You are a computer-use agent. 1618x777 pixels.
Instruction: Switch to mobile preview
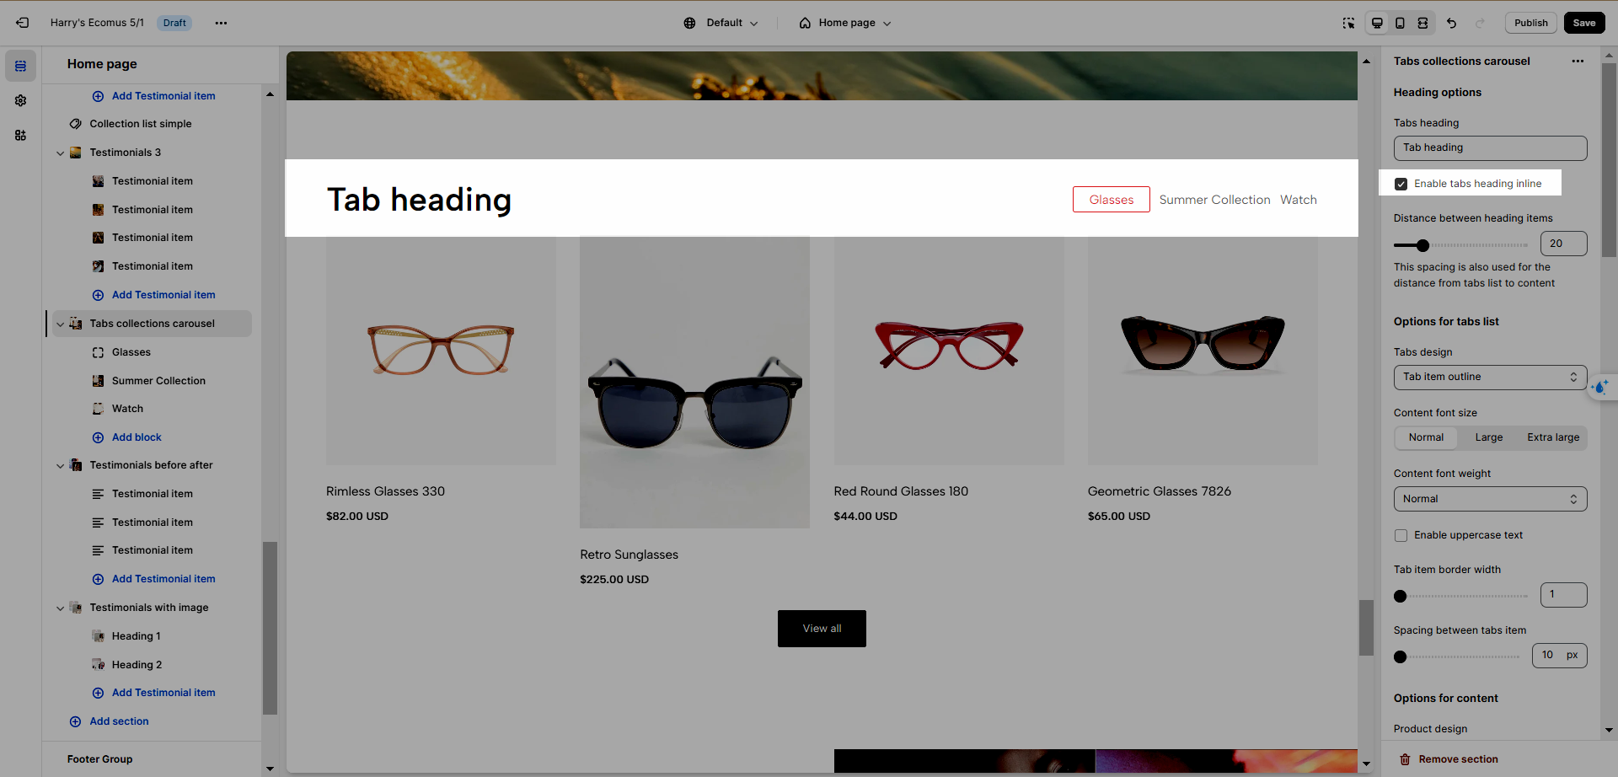click(1400, 23)
